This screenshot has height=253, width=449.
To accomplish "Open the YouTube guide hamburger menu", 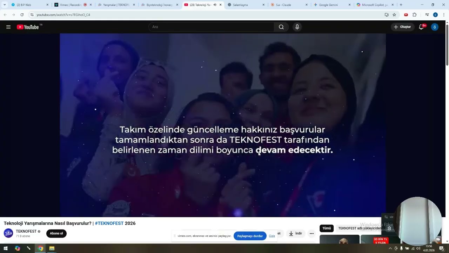I will point(8,27).
